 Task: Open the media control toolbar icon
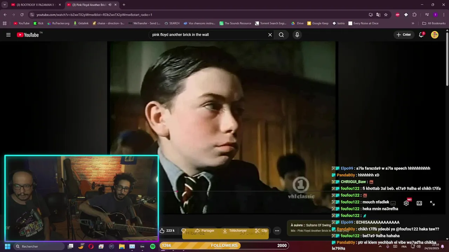(x=427, y=15)
